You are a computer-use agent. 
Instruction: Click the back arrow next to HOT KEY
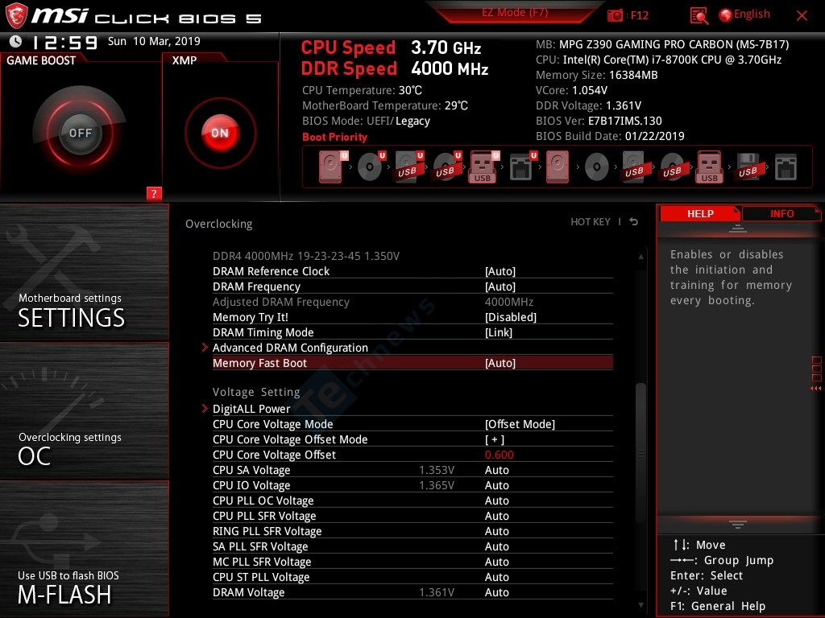pos(634,222)
